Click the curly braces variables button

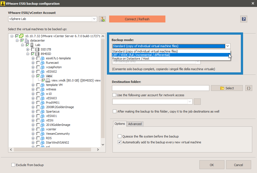coord(249,88)
